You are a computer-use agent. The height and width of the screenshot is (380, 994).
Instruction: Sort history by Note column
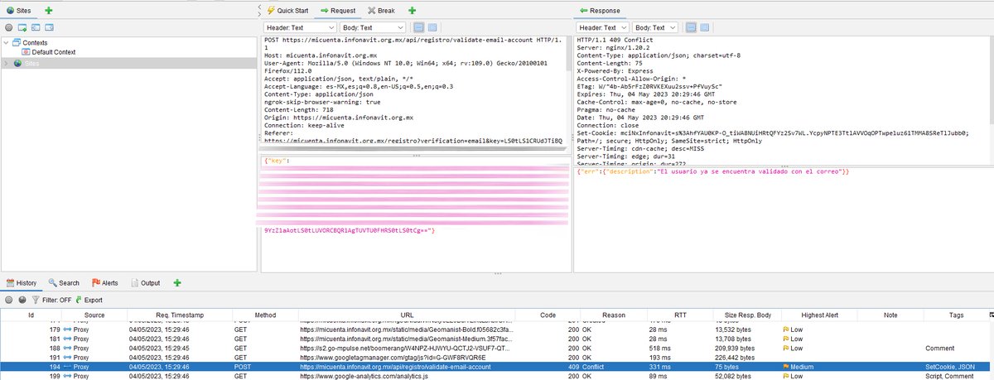(x=890, y=315)
